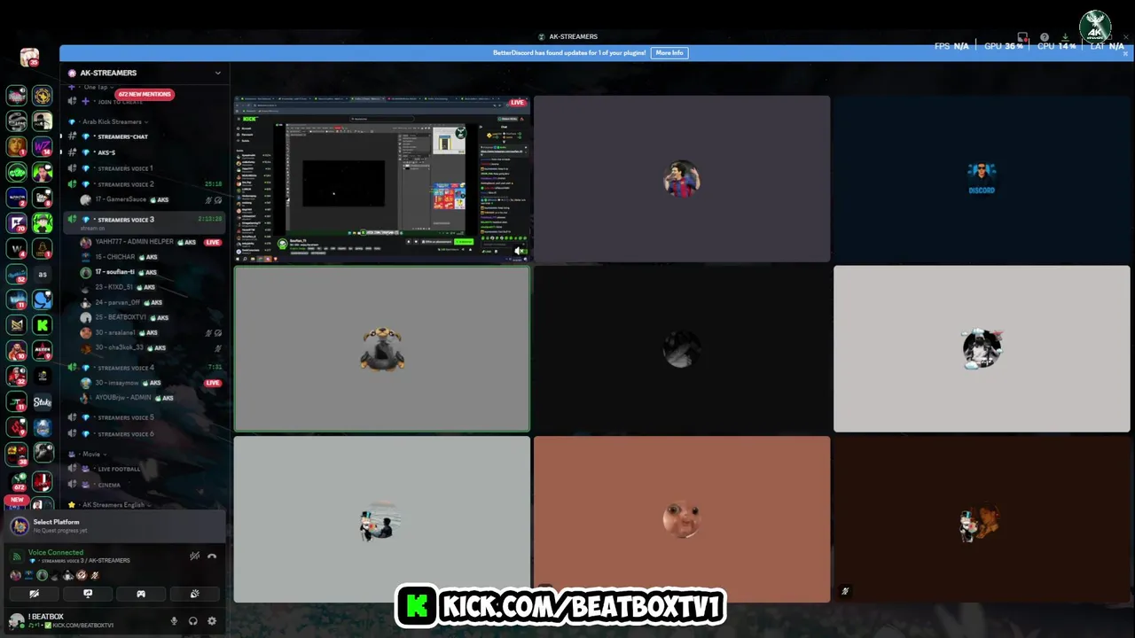Join the LIVE FOOTBALL voice channel
This screenshot has width=1135, height=638.
click(145, 469)
